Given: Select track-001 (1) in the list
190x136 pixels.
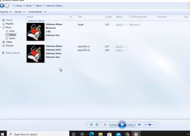Looking at the screenshot, I should [x=84, y=46].
